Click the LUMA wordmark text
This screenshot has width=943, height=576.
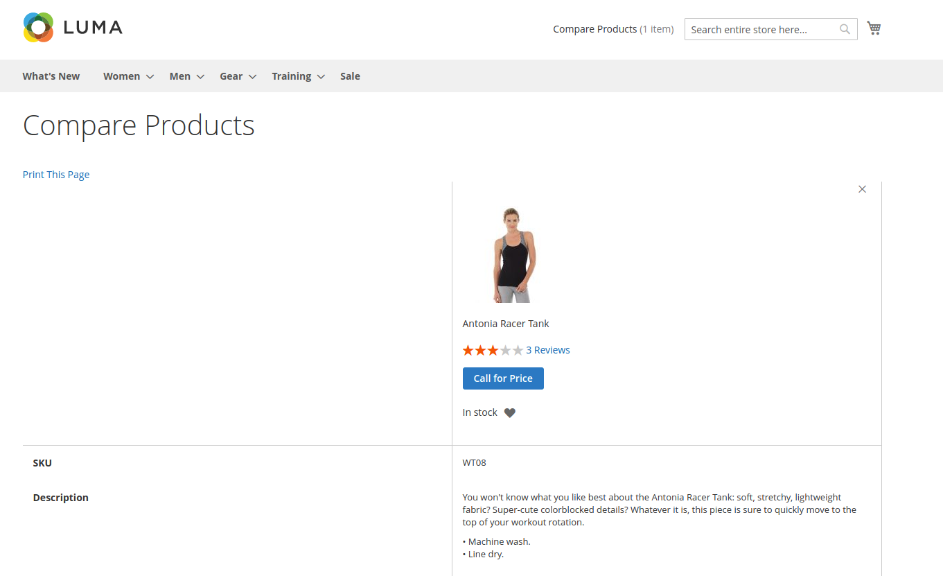pos(93,28)
